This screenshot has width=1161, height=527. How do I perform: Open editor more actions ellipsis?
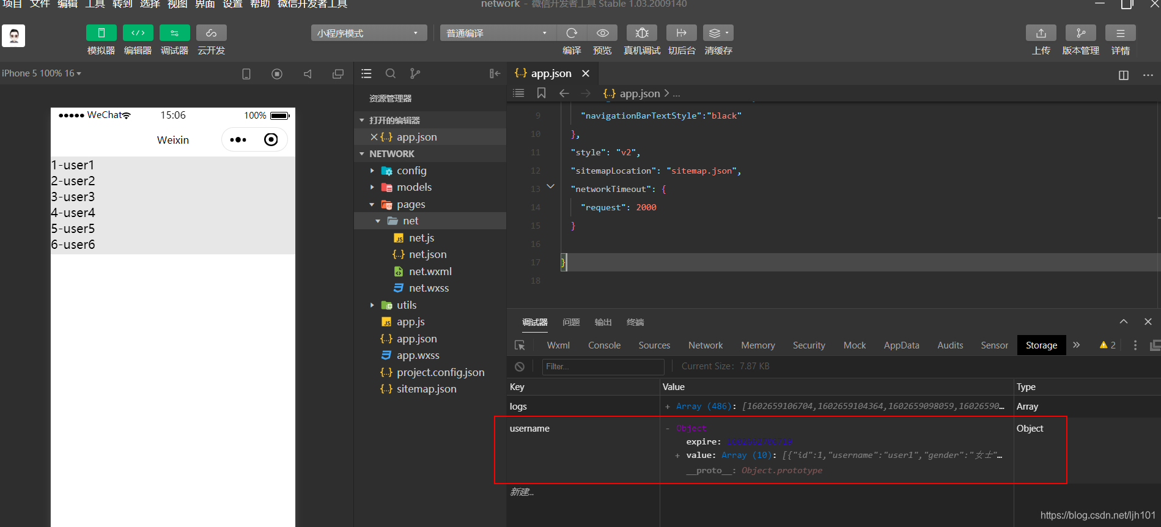1148,75
